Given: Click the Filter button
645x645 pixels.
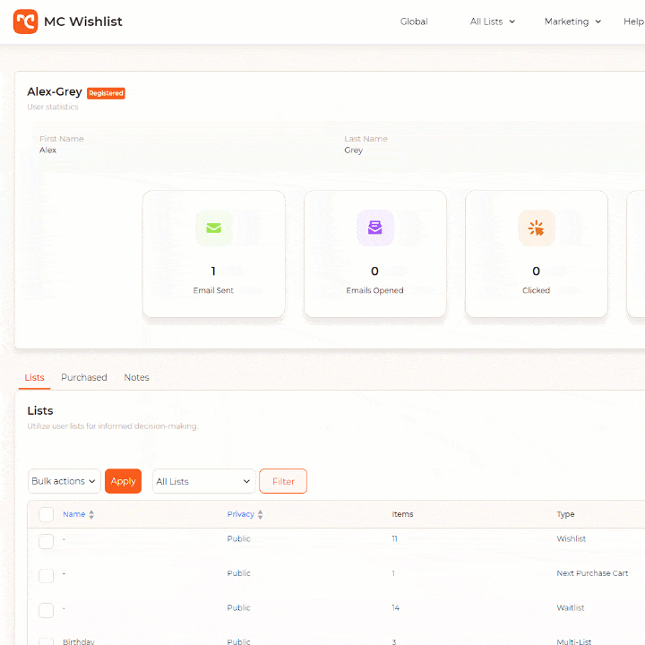Looking at the screenshot, I should click(283, 481).
